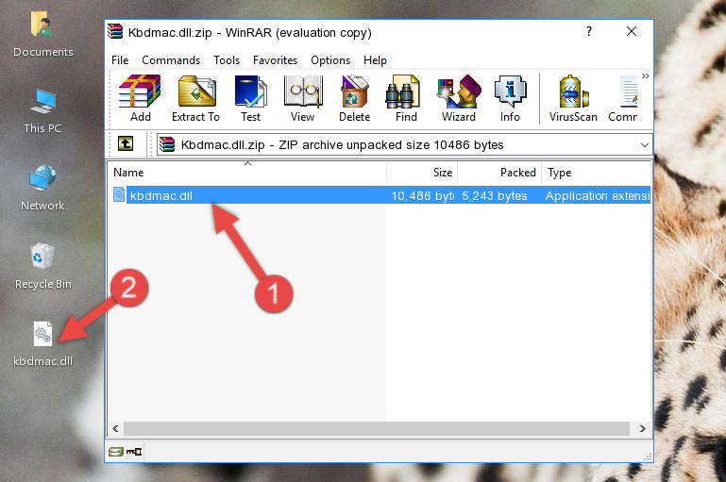Open the File menu

tap(120, 60)
